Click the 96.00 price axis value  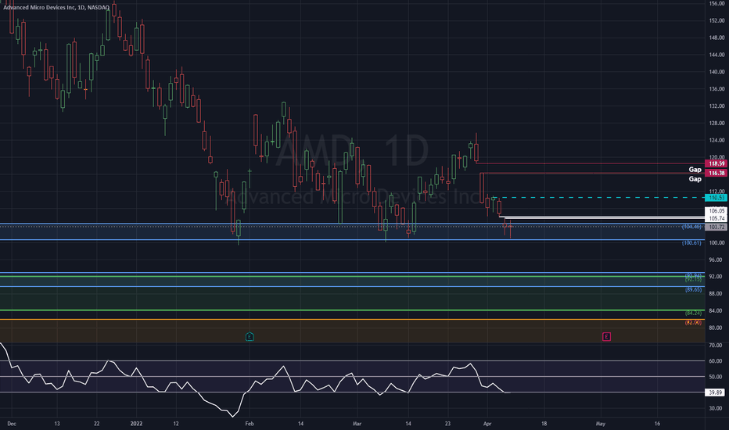point(716,260)
